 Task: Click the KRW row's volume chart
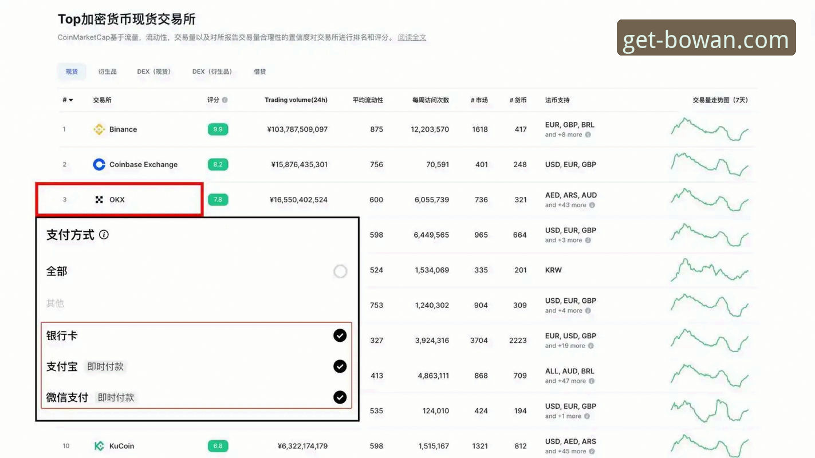[x=710, y=270]
